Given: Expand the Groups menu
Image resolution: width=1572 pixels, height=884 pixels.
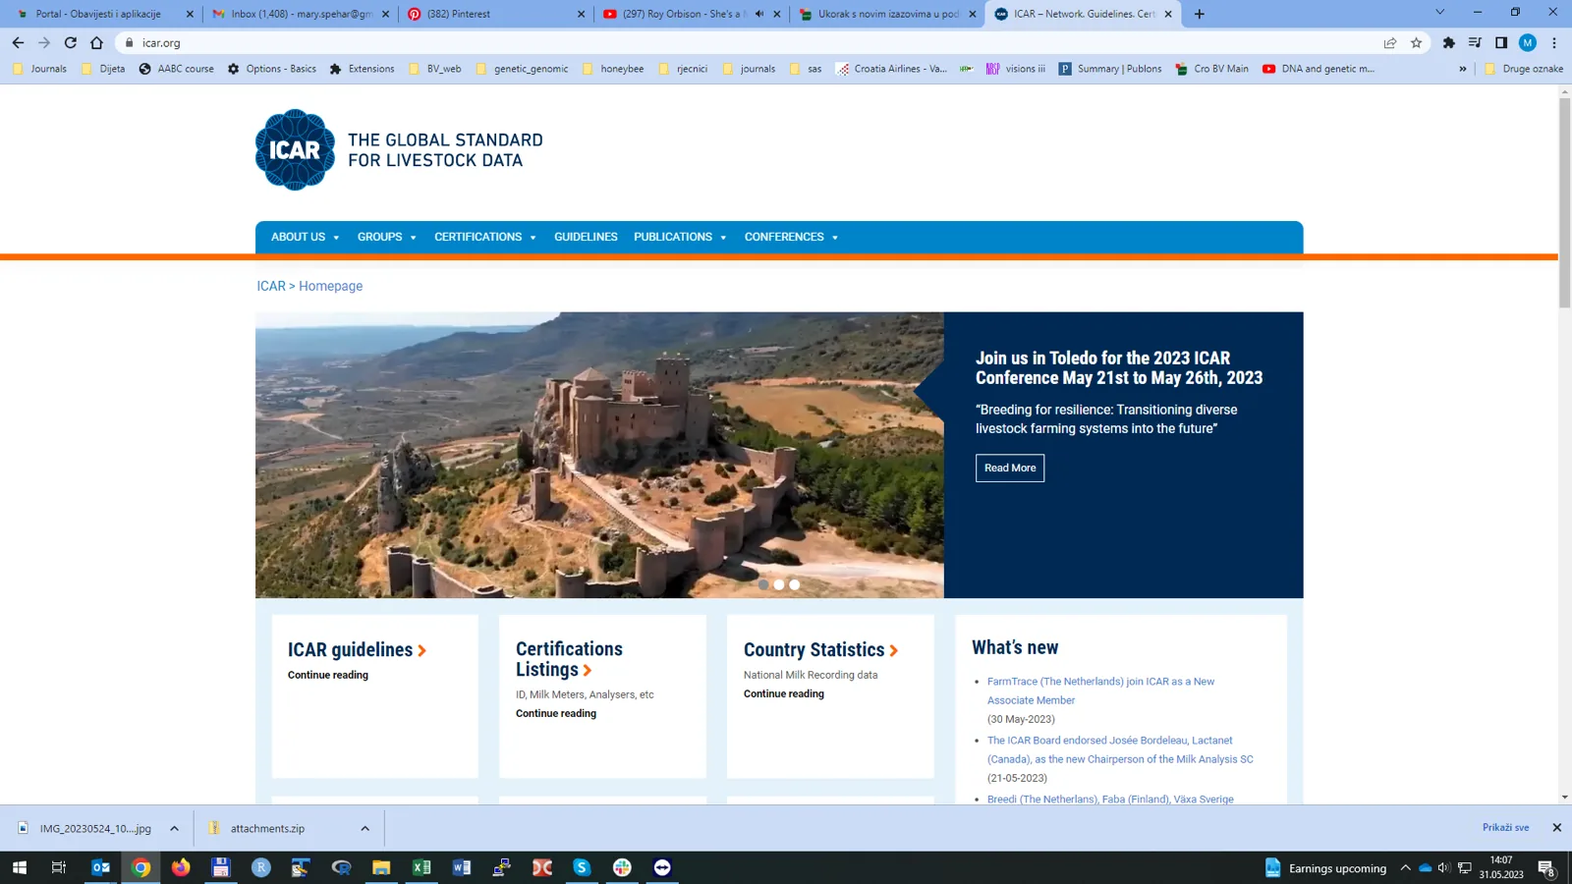Looking at the screenshot, I should pos(387,237).
